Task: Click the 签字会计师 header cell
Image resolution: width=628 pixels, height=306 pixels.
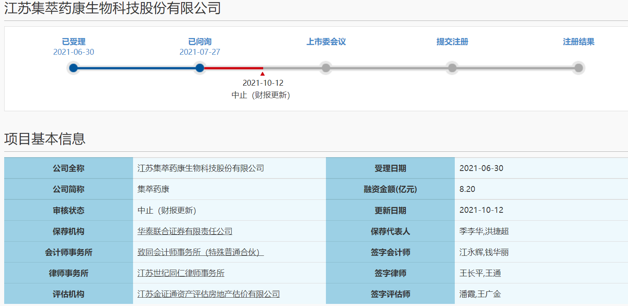Action: point(390,252)
